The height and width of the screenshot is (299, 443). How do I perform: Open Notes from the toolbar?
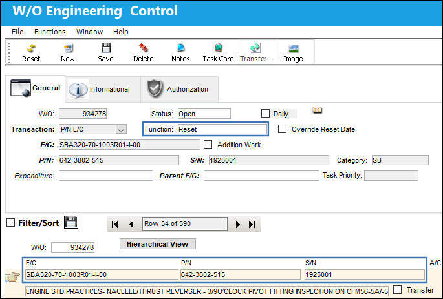(180, 48)
